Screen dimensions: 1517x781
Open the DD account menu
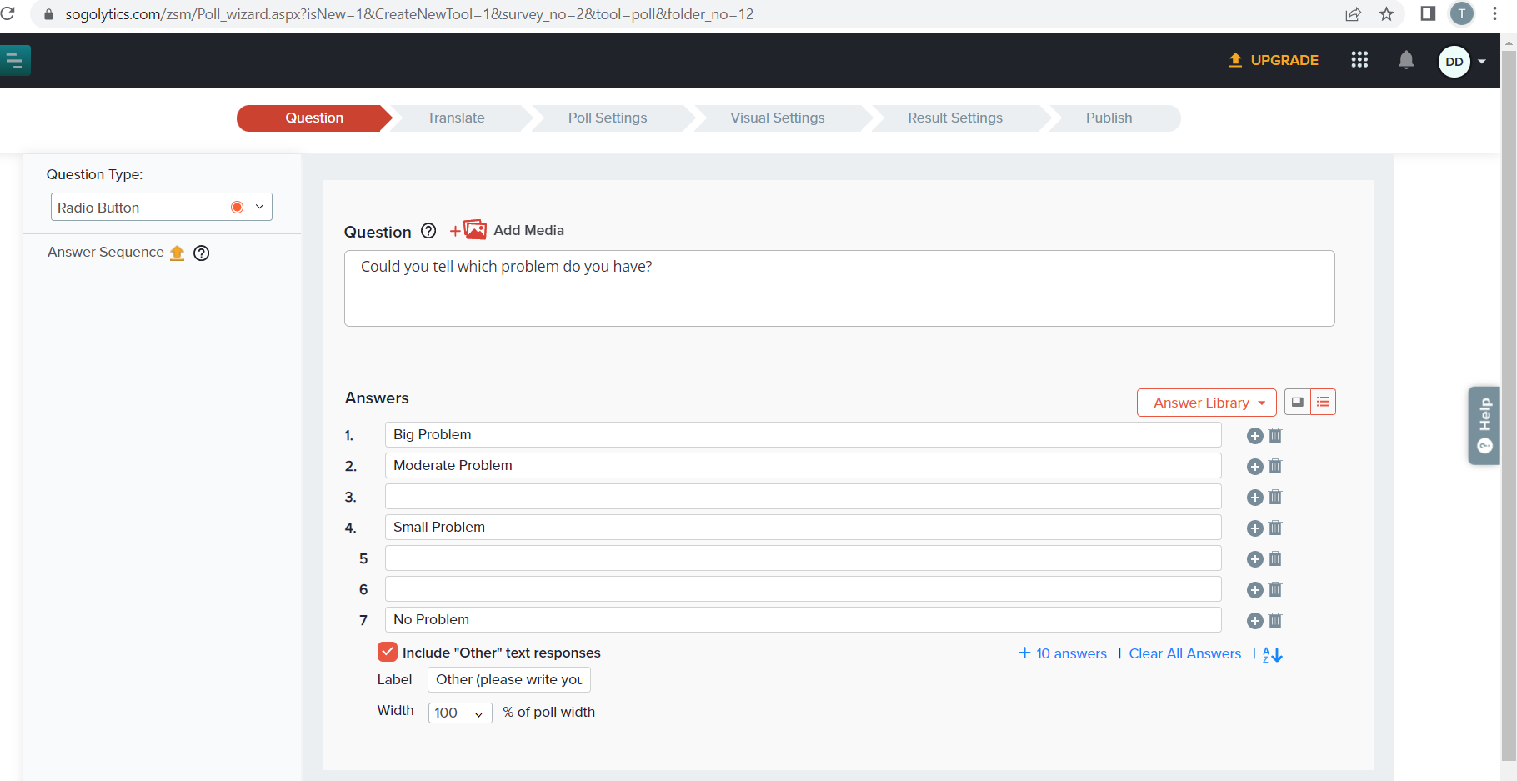pyautogui.click(x=1462, y=62)
